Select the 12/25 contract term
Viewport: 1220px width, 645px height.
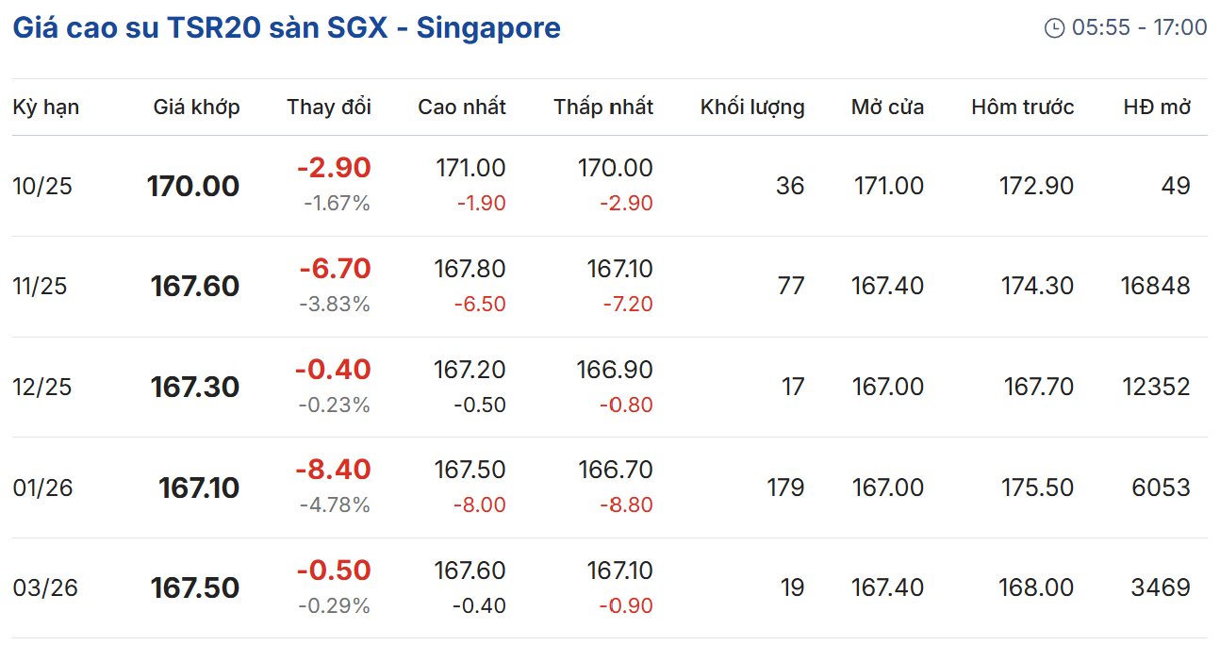[42, 388]
